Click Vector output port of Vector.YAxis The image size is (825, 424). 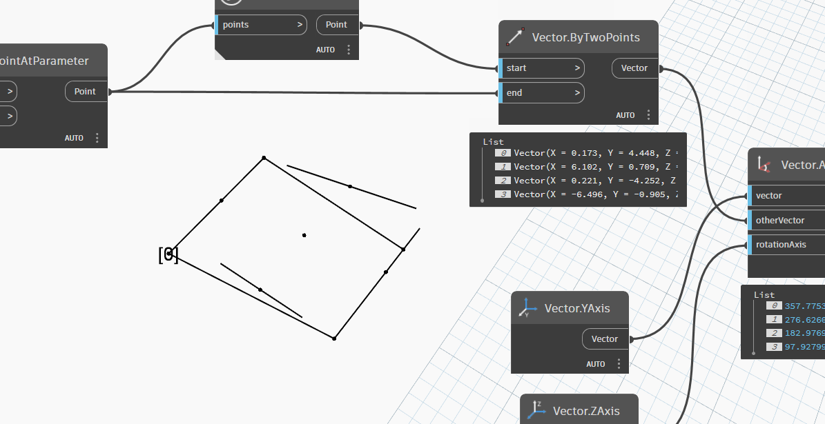coord(605,339)
